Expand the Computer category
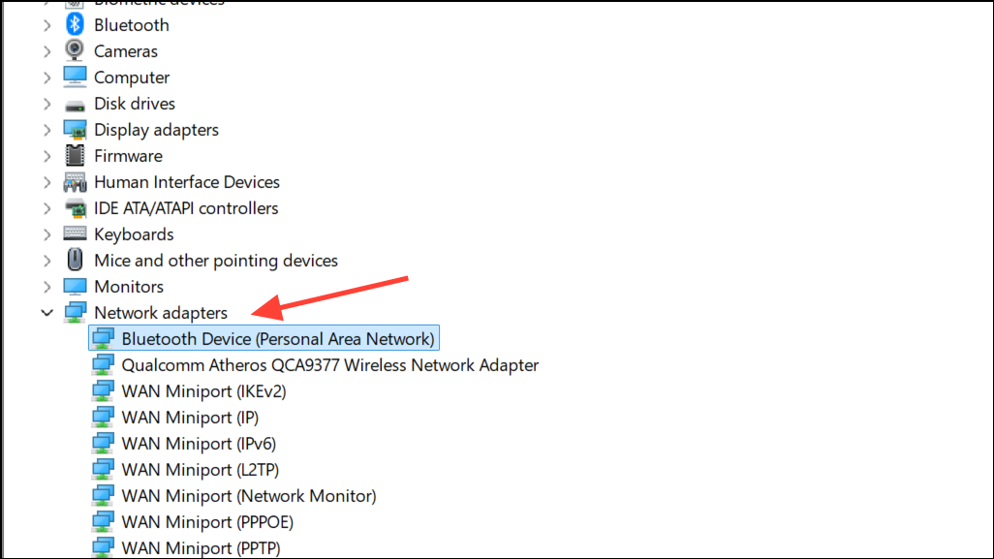 tap(47, 78)
